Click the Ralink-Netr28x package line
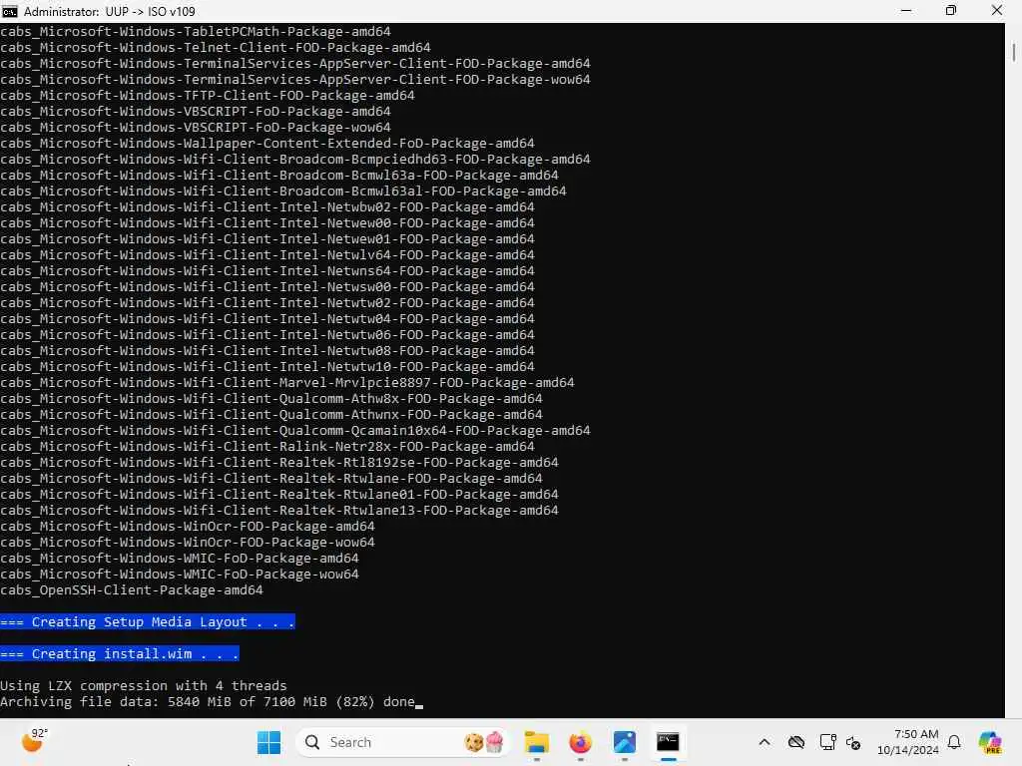1022x766 pixels. 267,446
